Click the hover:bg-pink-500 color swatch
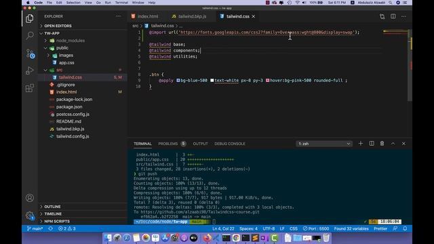434x244 pixels. tap(268, 80)
